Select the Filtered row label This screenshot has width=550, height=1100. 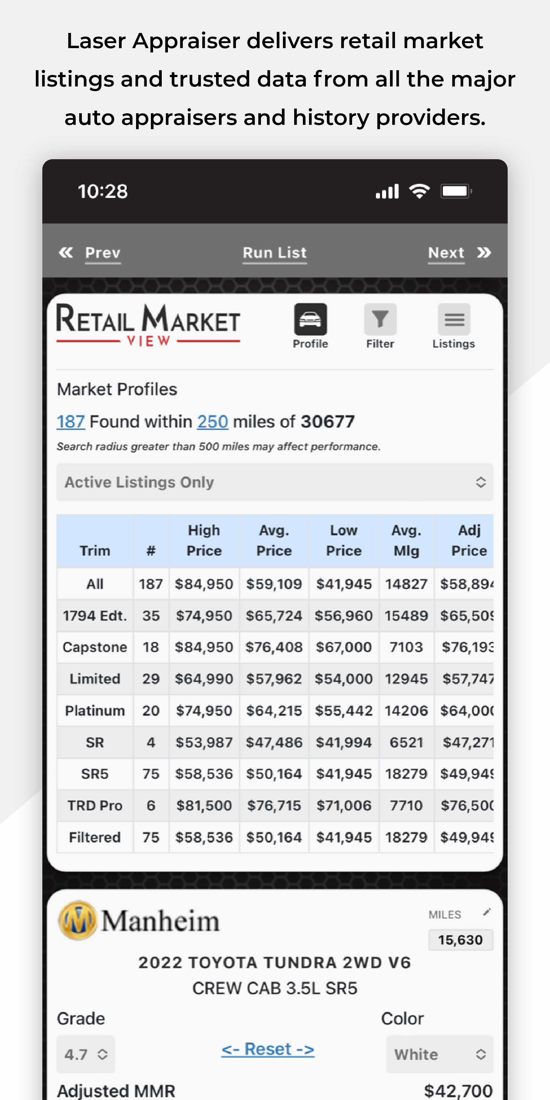click(95, 837)
